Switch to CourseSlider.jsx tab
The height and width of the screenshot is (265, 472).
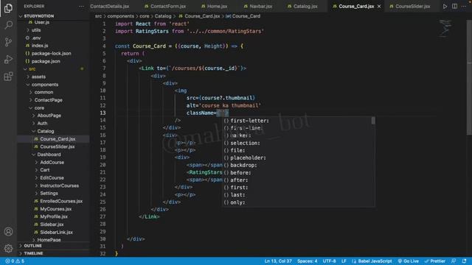410,7
